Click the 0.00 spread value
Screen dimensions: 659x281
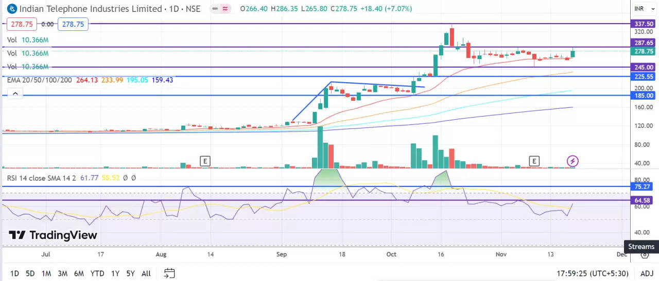pos(47,24)
